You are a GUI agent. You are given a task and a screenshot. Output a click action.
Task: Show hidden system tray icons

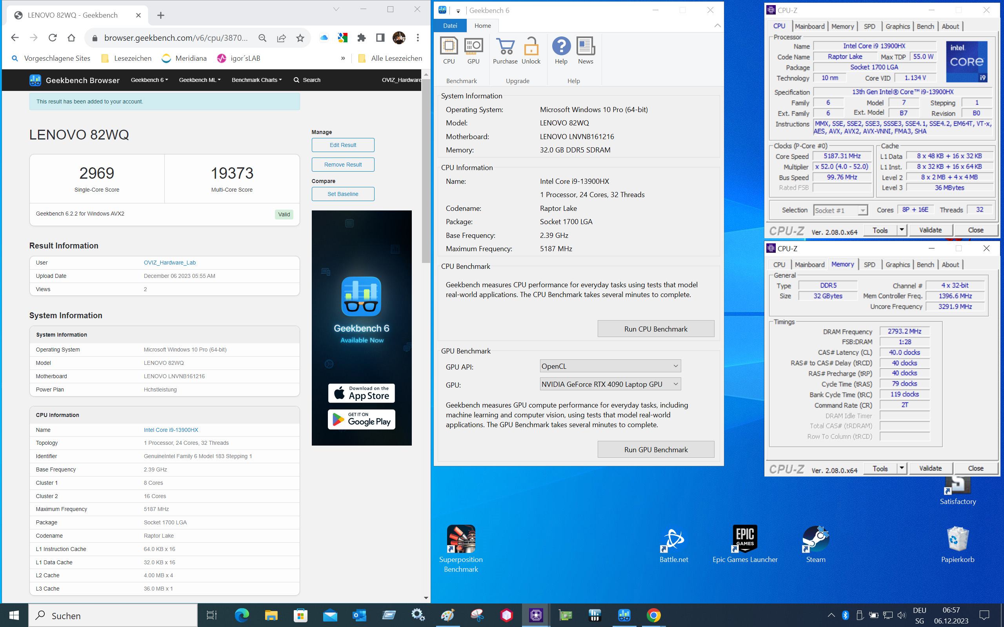tap(831, 615)
